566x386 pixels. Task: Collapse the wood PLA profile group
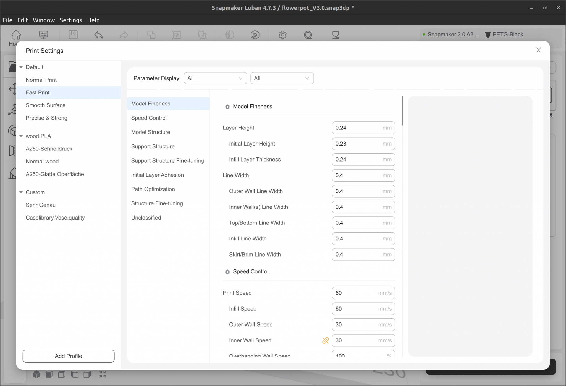pos(21,136)
